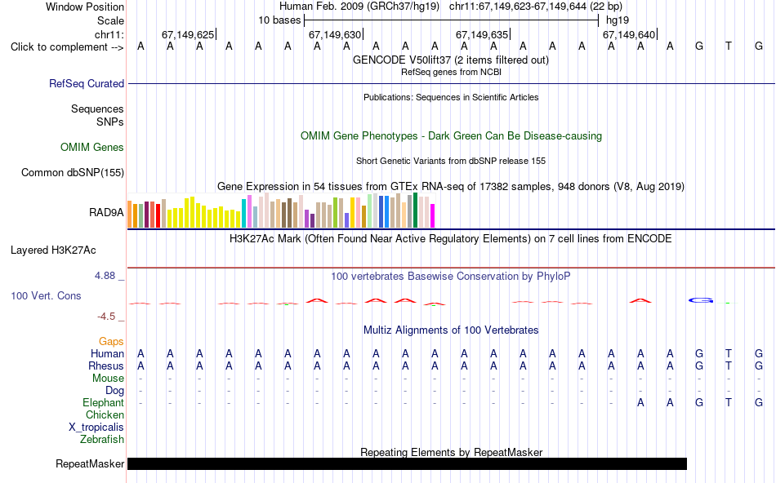Click the 'Click to complement -->' label
This screenshot has height=483, width=776.
click(67, 47)
